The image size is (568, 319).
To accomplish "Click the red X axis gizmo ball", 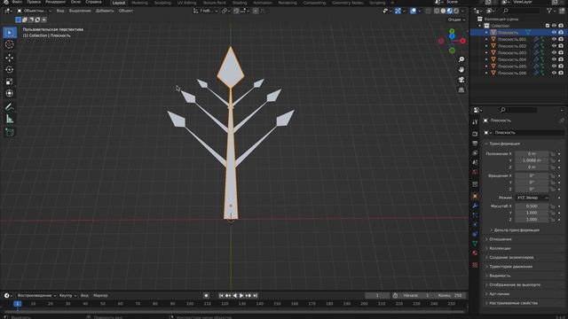I will point(463,41).
